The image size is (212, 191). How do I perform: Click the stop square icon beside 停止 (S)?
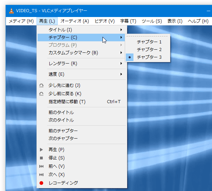click(x=41, y=158)
